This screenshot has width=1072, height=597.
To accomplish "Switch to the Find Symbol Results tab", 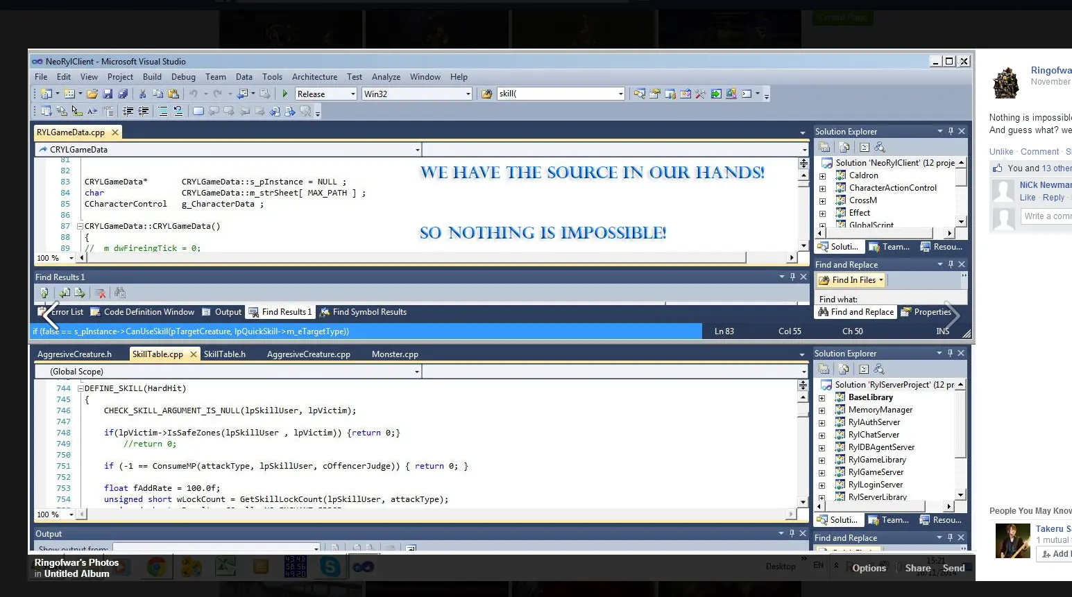I will click(363, 312).
